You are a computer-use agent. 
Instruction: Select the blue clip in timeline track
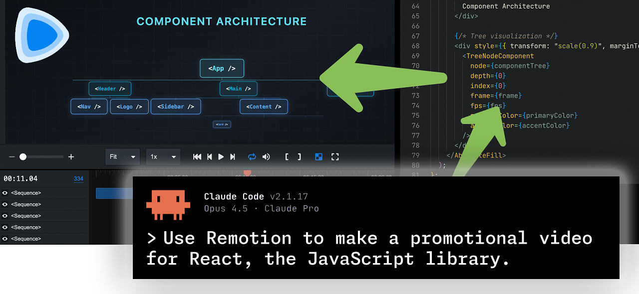[114, 193]
